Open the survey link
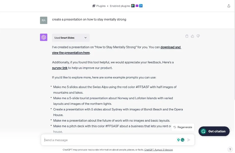235x153 pixels. click(60, 68)
